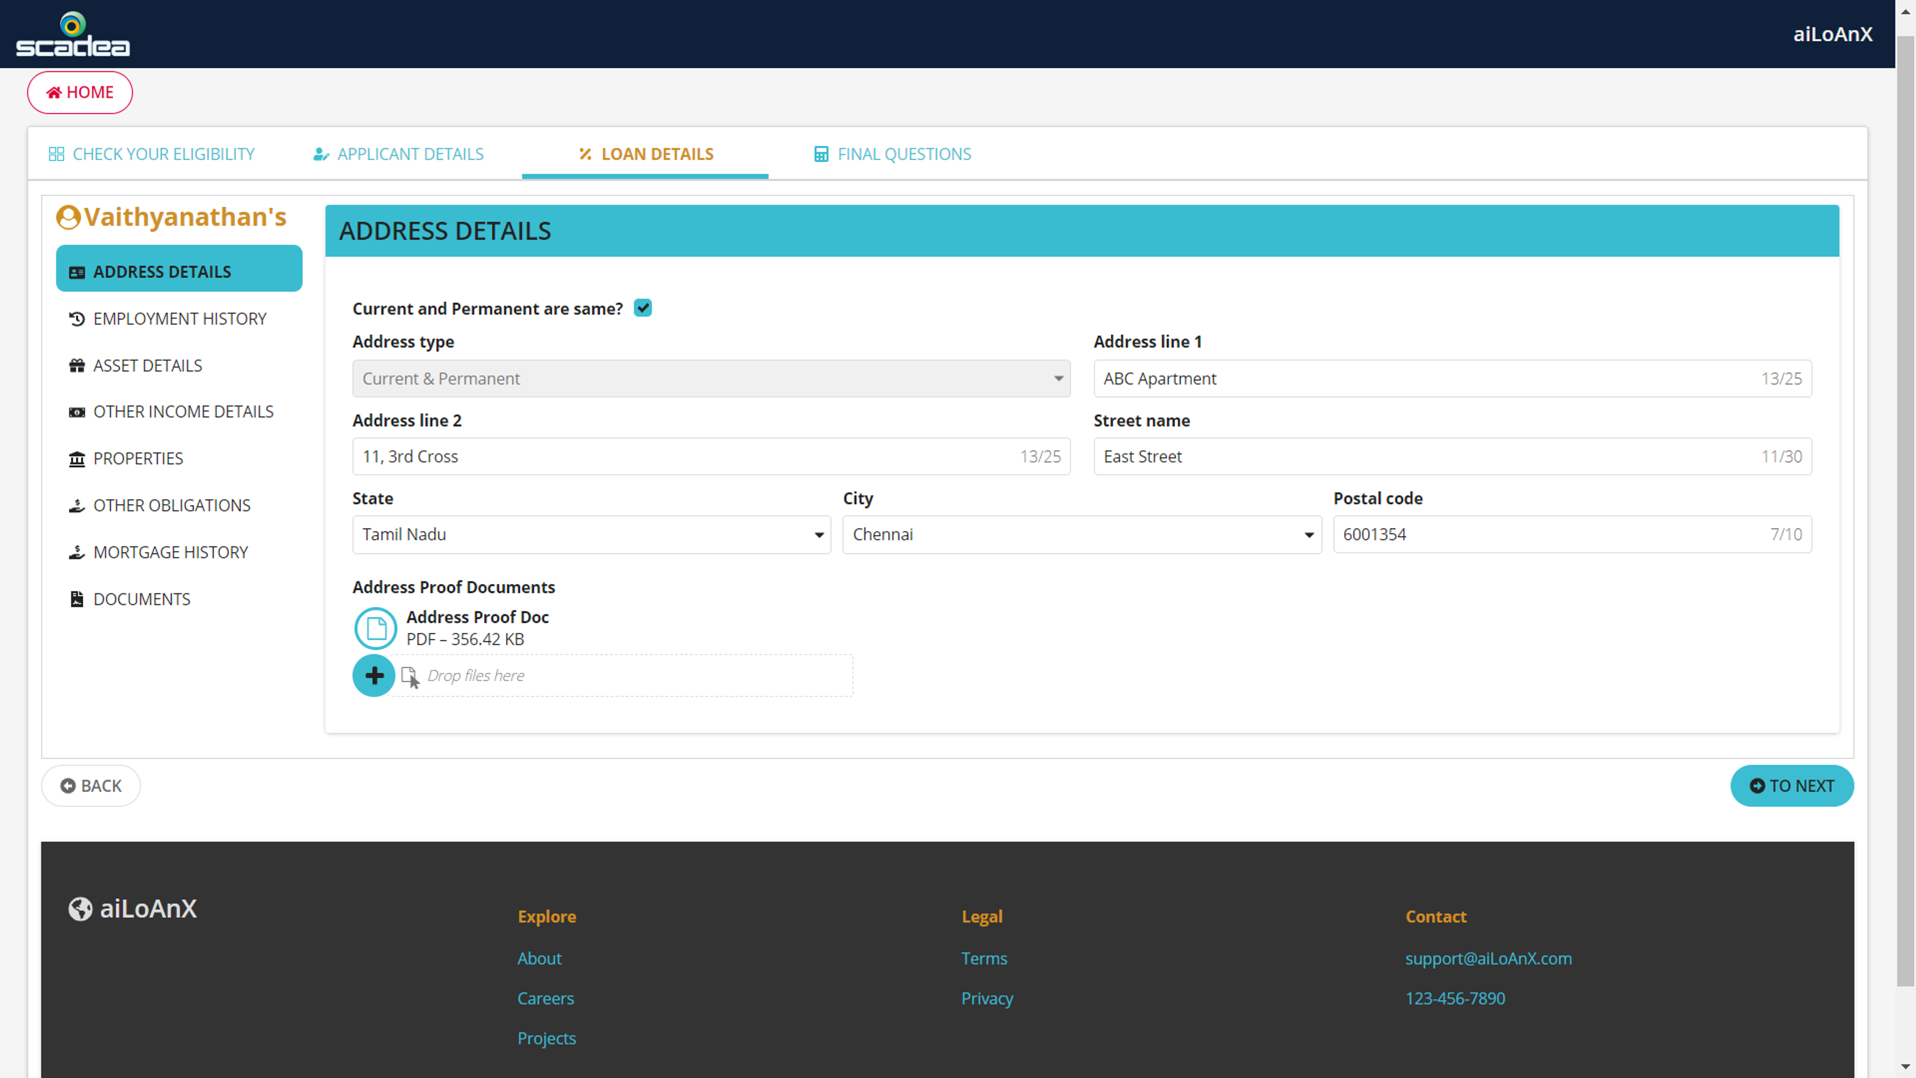Click the BACK button
1916x1078 pixels.
pyautogui.click(x=91, y=786)
